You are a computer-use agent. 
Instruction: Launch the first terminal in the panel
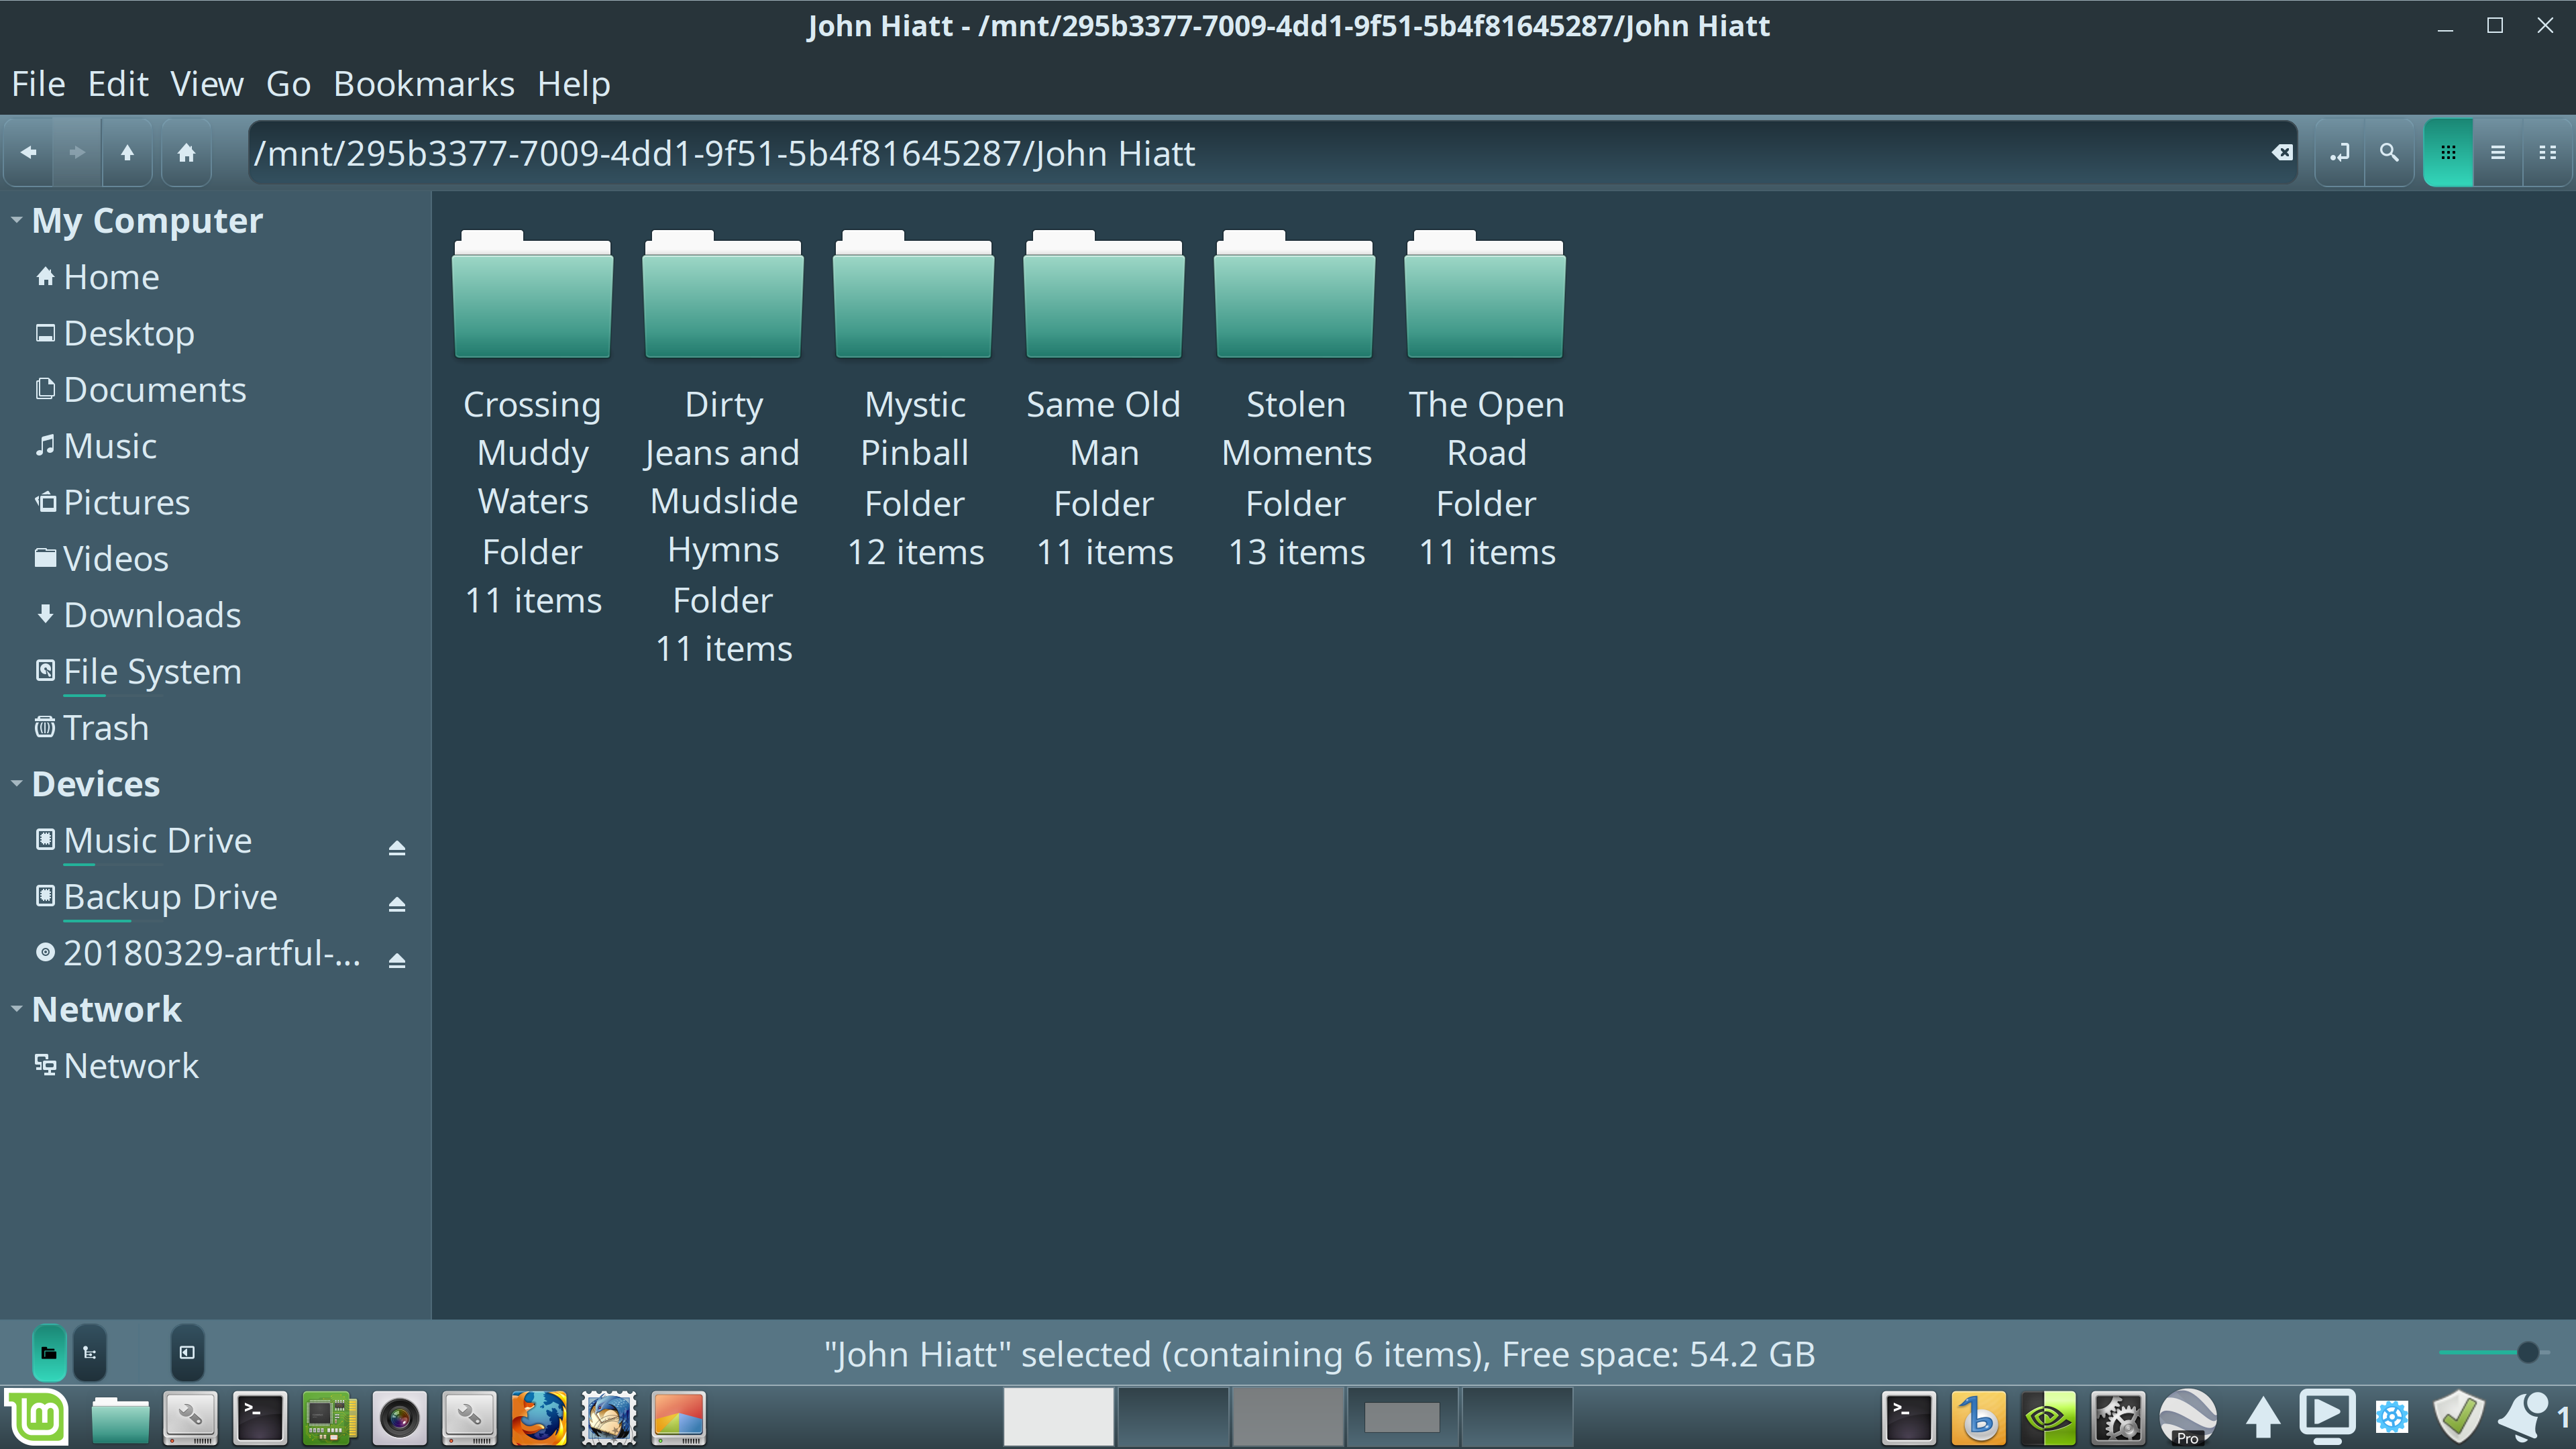[x=260, y=1418]
